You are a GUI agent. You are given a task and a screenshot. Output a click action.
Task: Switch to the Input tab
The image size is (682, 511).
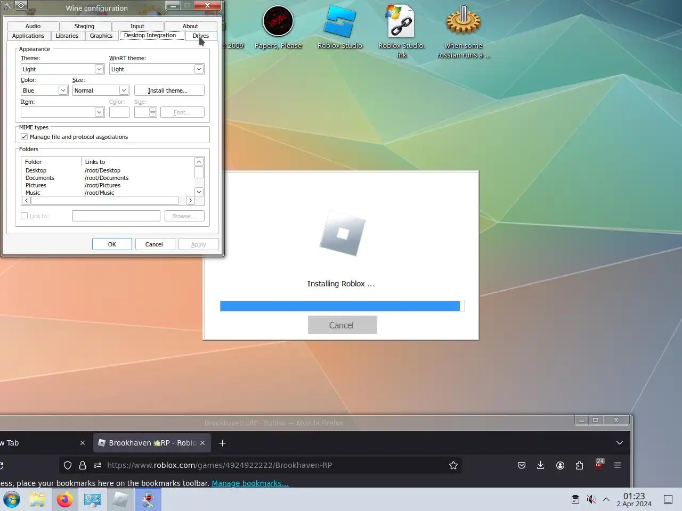click(137, 26)
